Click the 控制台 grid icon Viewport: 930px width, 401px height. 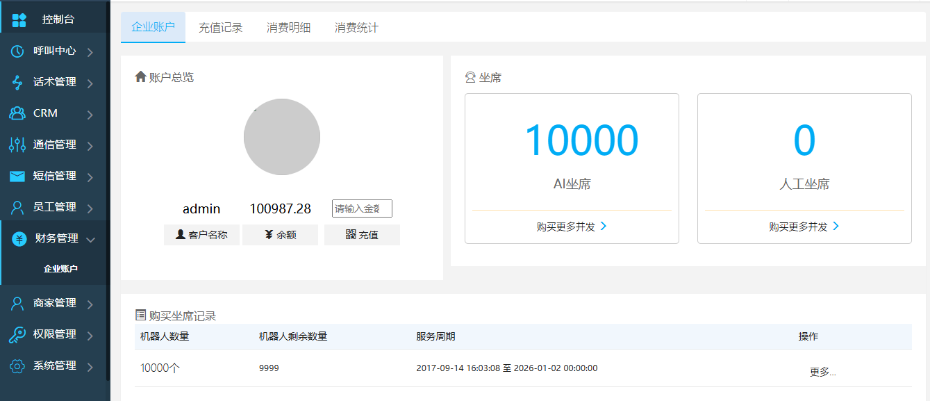click(18, 19)
